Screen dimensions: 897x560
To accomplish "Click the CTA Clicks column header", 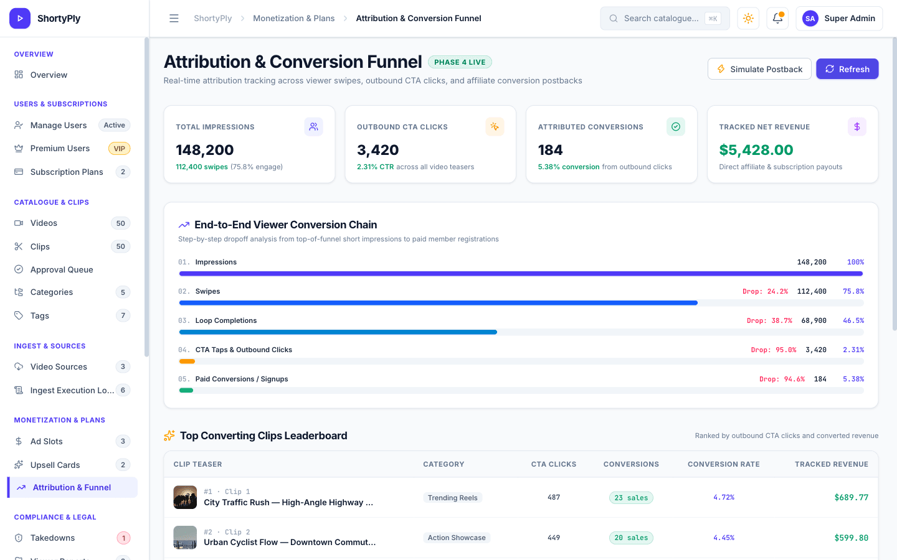I will [554, 464].
